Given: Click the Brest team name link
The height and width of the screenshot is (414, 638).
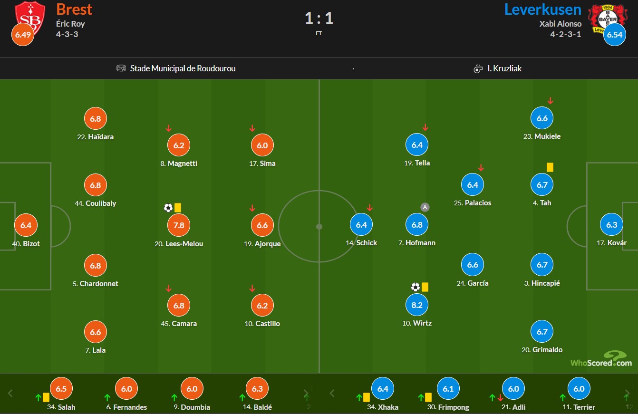Looking at the screenshot, I should coord(74,10).
